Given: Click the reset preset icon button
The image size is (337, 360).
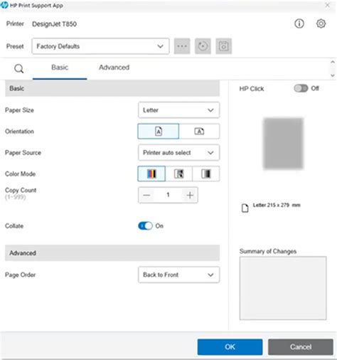Looking at the screenshot, I should [x=203, y=46].
